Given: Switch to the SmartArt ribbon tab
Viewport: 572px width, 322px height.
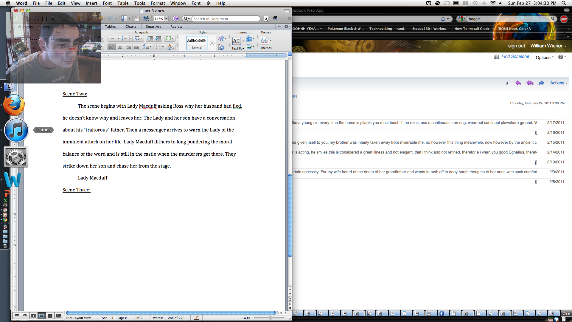Looking at the screenshot, I should 153,27.
